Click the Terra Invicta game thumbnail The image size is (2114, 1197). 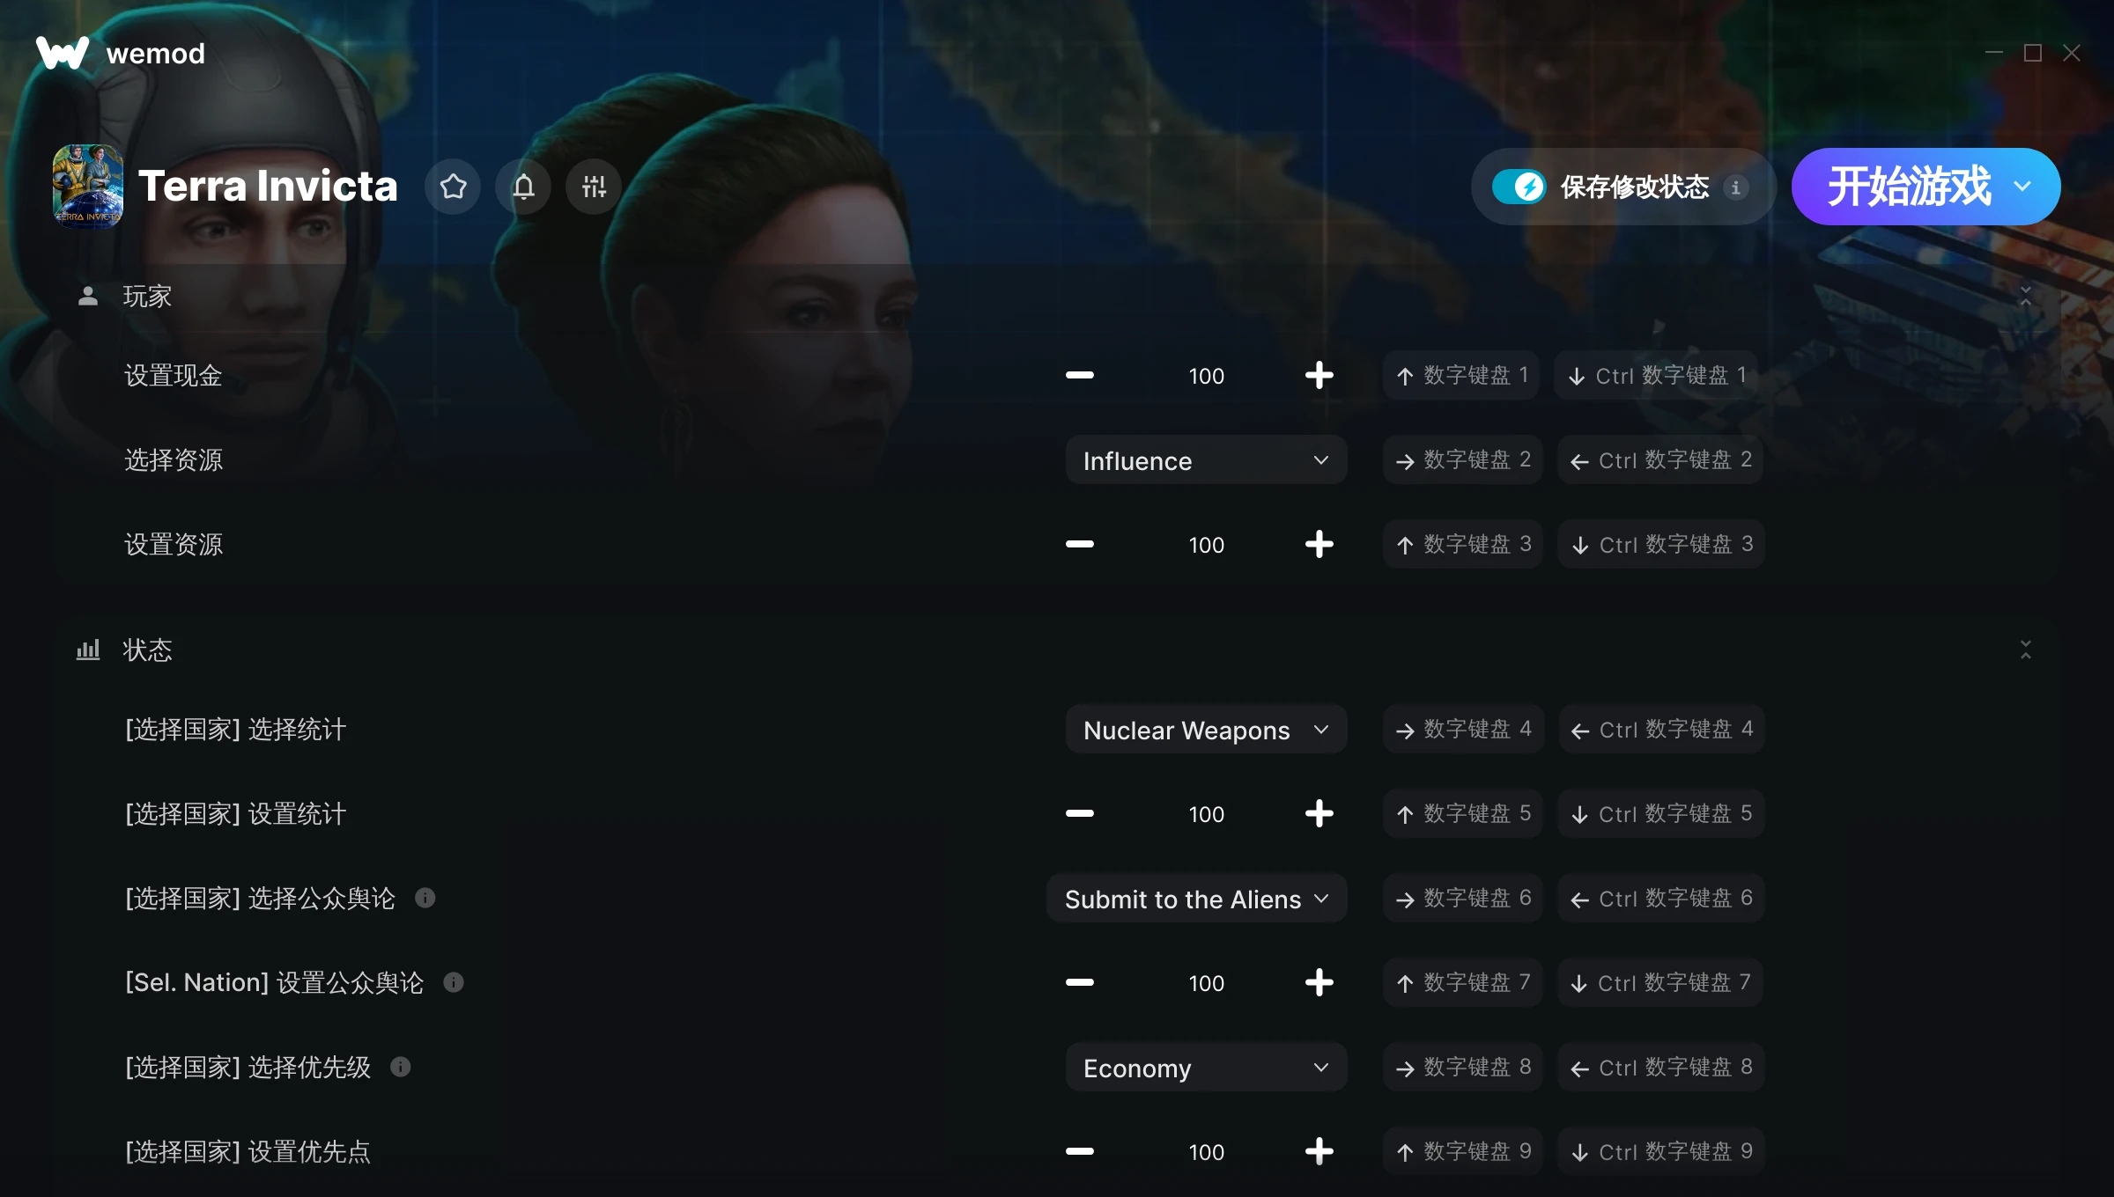(88, 187)
